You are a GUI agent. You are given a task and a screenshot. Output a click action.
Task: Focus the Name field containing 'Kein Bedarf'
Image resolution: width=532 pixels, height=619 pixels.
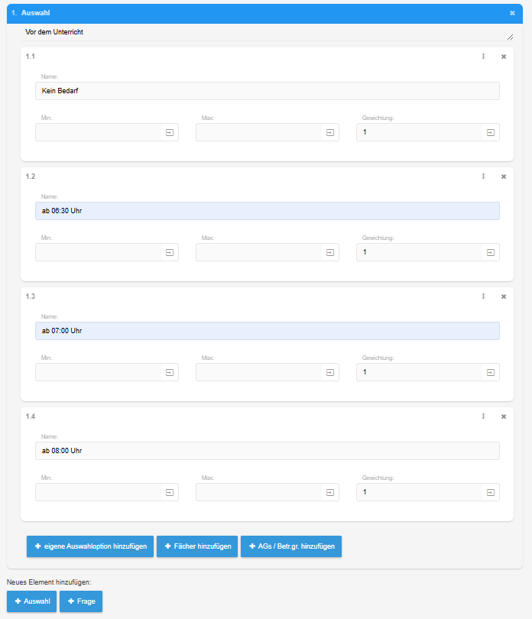click(x=268, y=91)
